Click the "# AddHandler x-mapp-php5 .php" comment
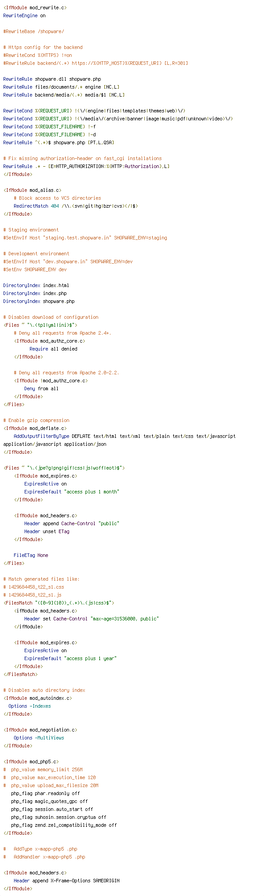This screenshot has height=896, width=264. pyautogui.click(x=44, y=857)
